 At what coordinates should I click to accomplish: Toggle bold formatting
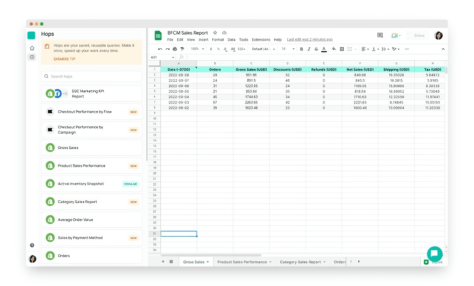[302, 49]
